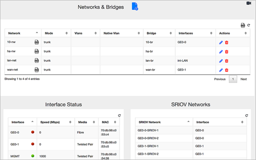
Task: Select page 1 in the pagination control
Action: tap(233, 79)
